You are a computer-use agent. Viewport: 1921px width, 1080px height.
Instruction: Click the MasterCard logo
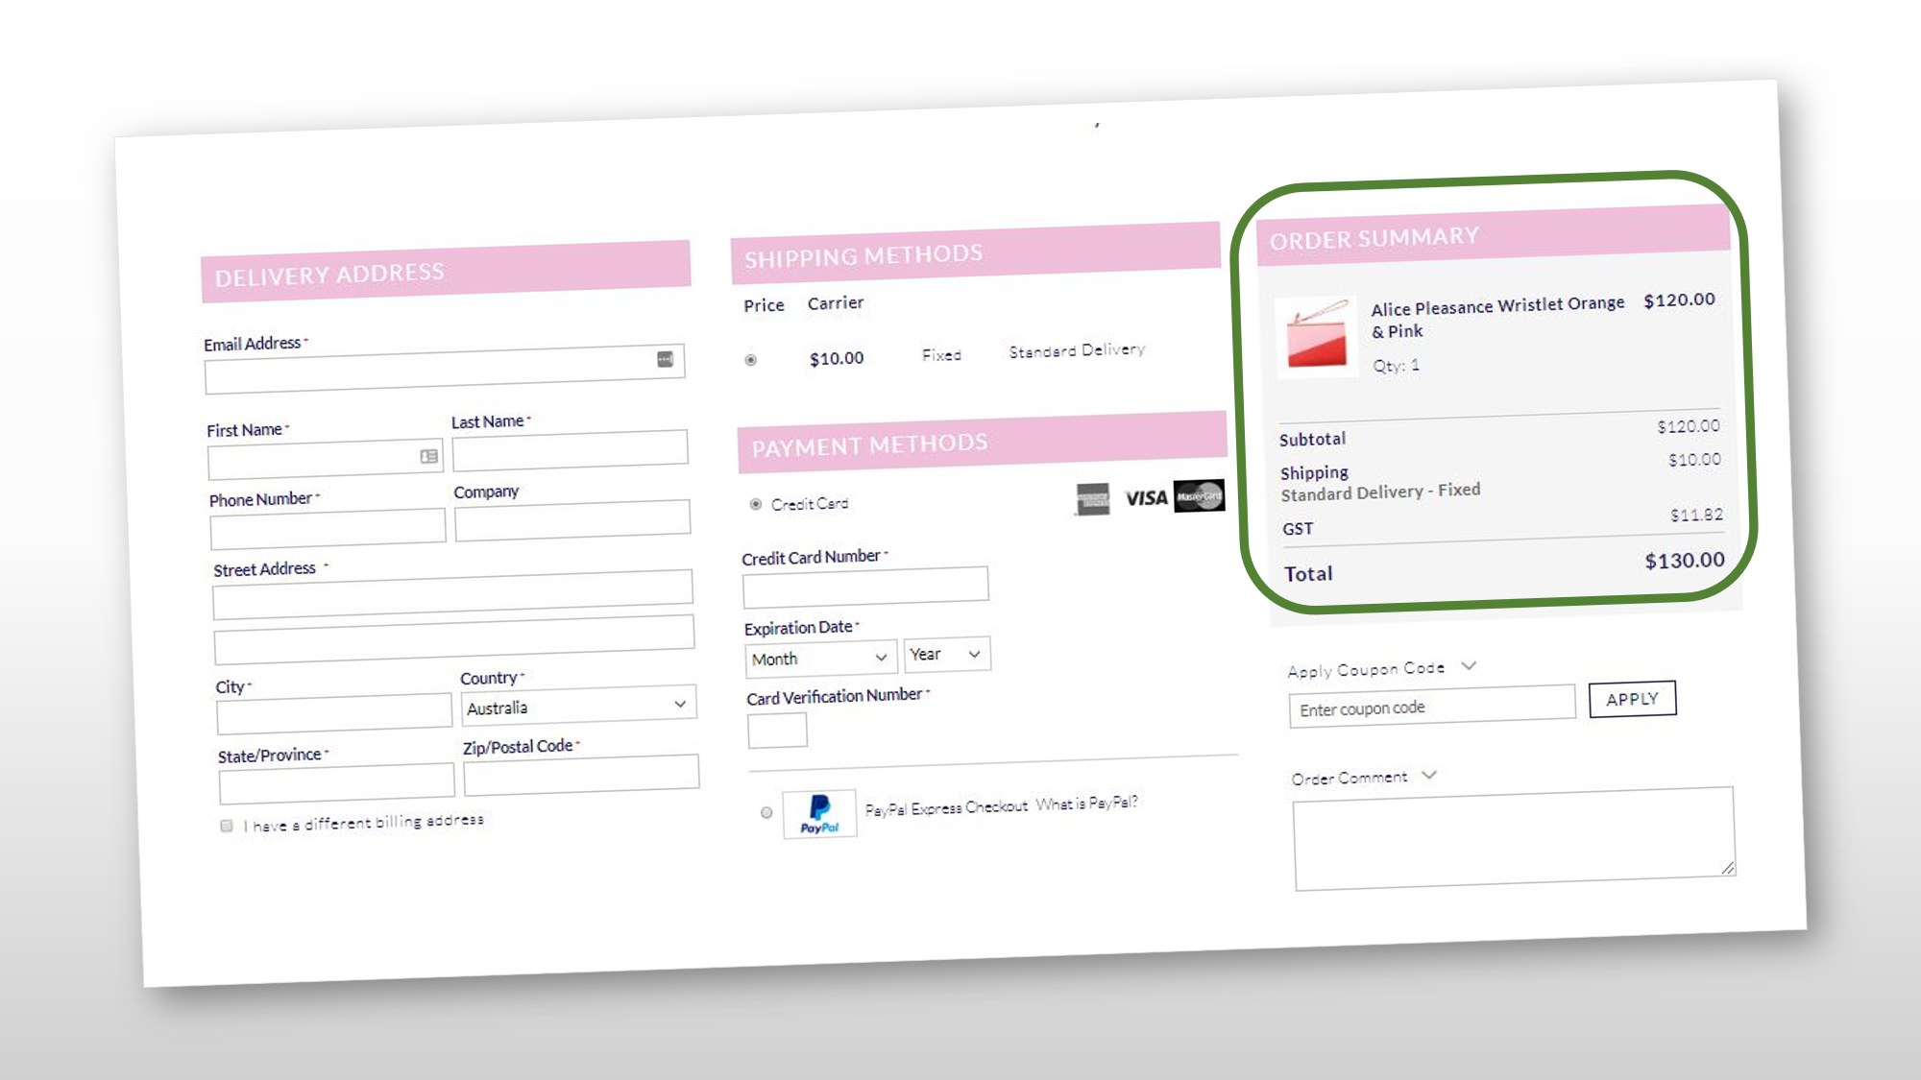[1199, 495]
